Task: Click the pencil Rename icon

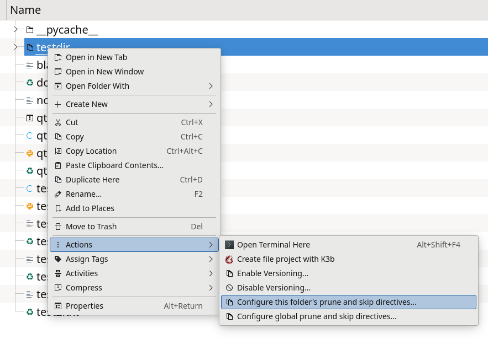Action: 58,194
